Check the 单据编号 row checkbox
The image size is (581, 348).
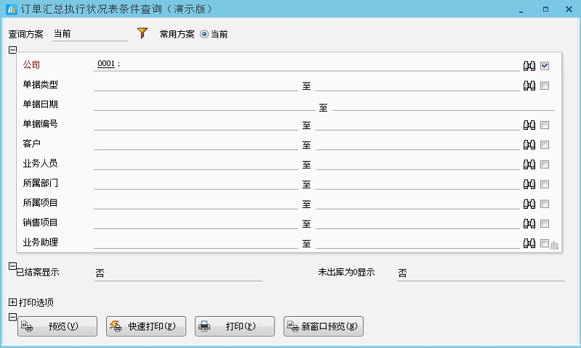[x=544, y=125]
